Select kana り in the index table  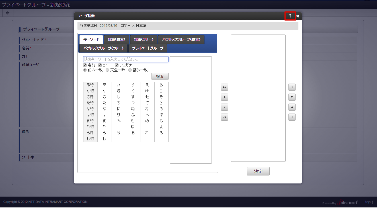pos(119,133)
